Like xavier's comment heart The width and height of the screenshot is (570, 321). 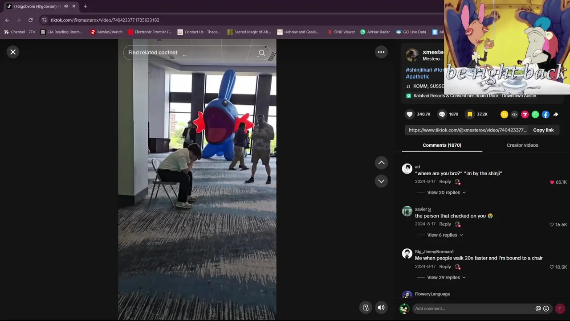(552, 225)
